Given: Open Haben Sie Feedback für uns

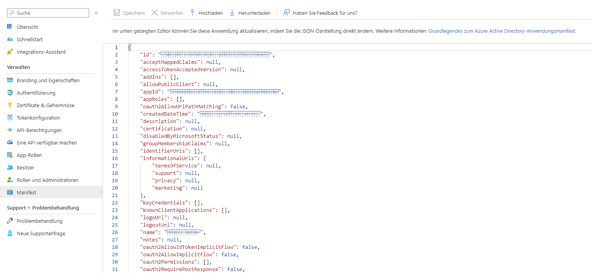Looking at the screenshot, I should click(x=320, y=13).
